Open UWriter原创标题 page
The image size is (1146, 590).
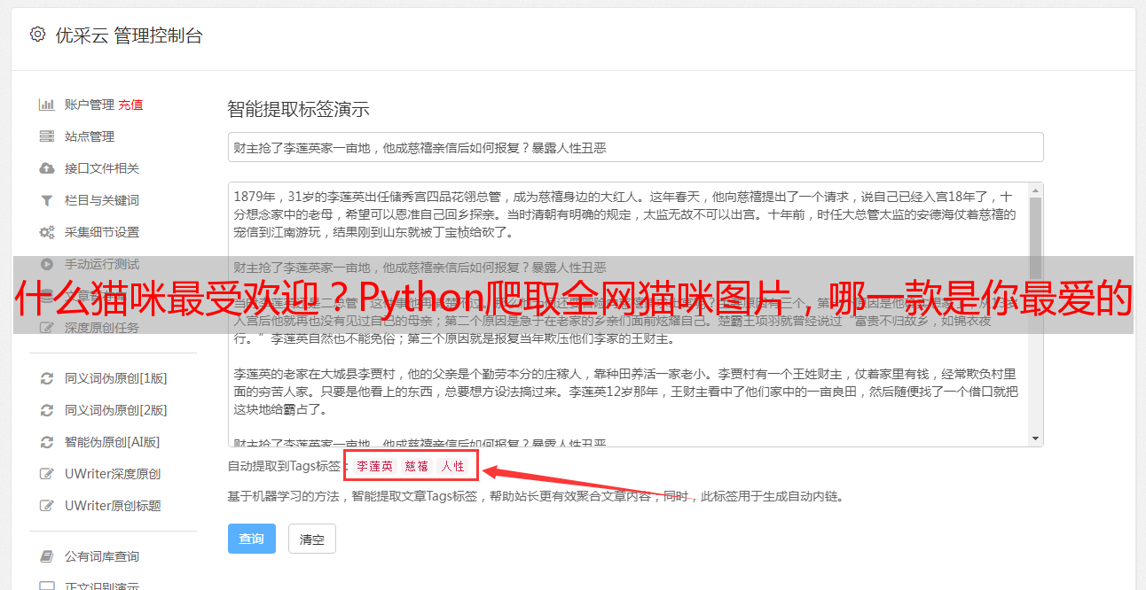coord(113,506)
